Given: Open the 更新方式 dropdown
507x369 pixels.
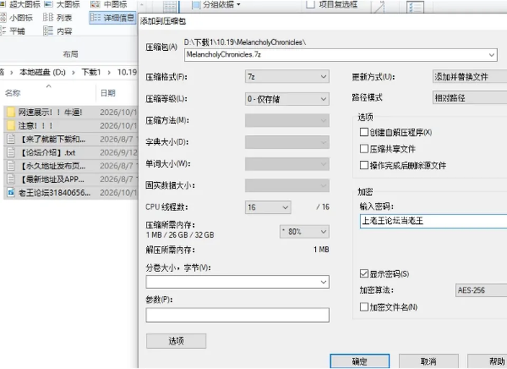Looking at the screenshot, I should tap(470, 77).
